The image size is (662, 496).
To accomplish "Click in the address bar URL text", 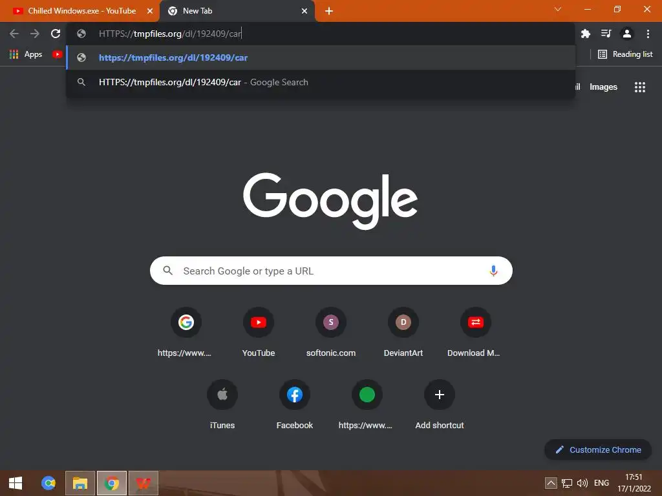I will click(x=170, y=34).
